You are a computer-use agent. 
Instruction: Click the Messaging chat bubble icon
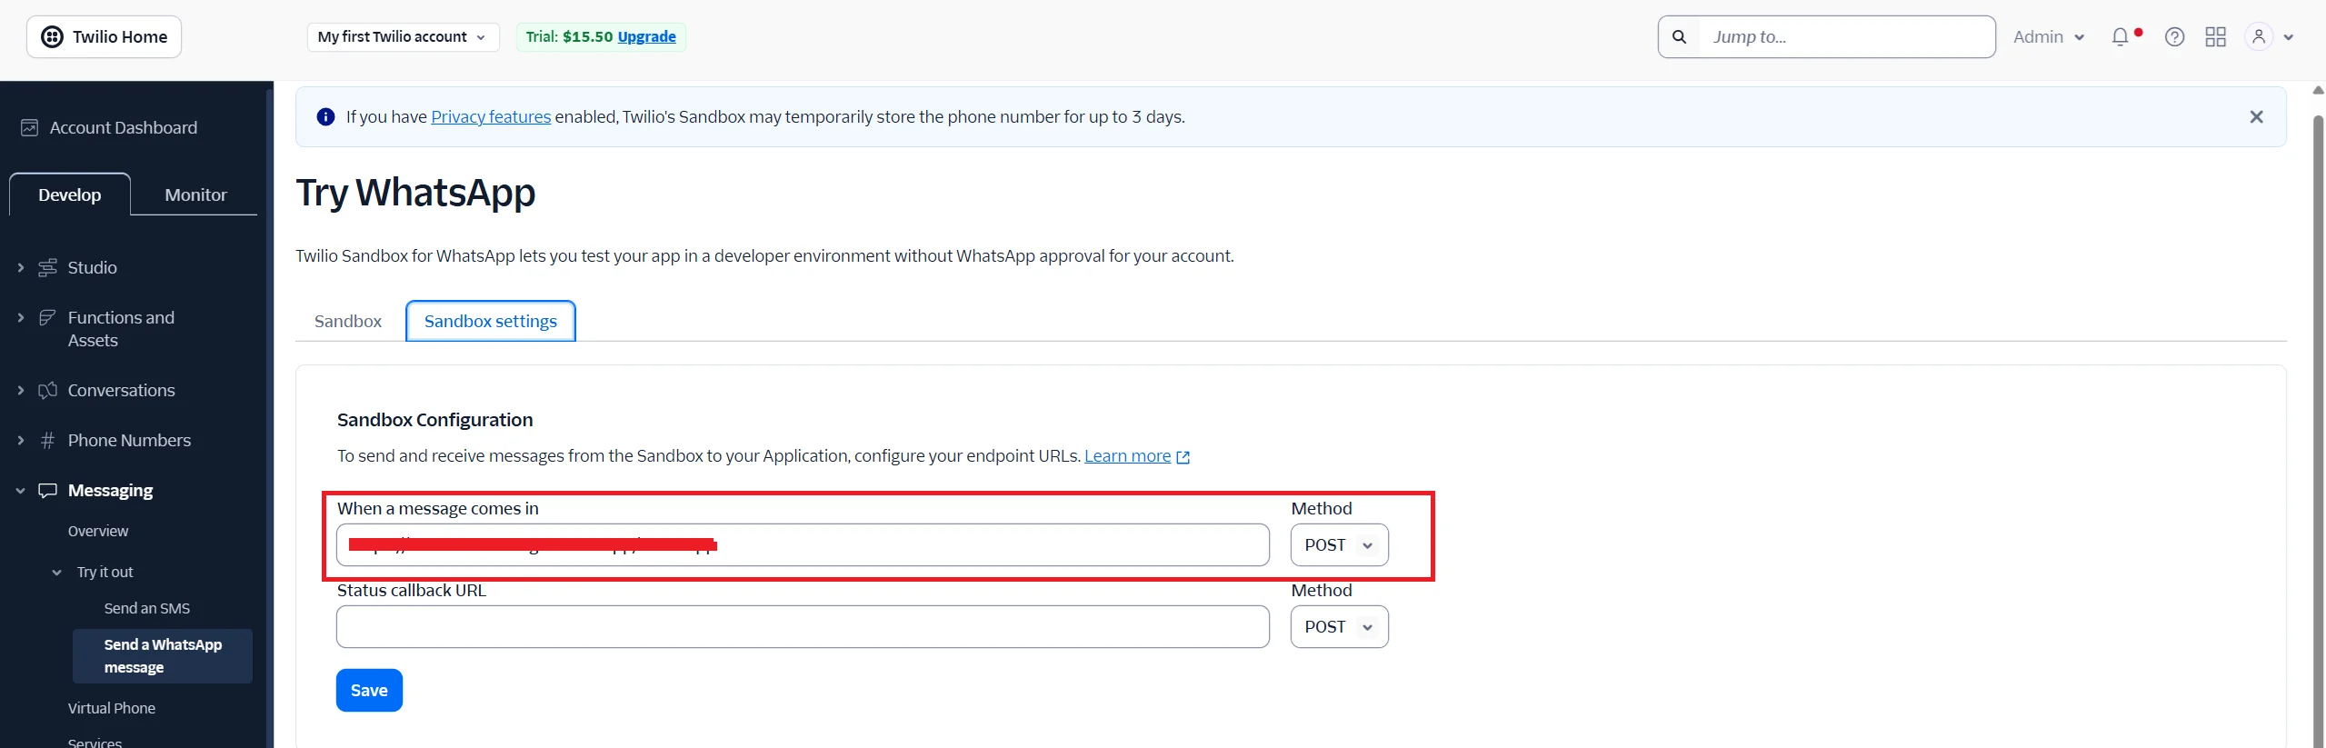click(47, 491)
